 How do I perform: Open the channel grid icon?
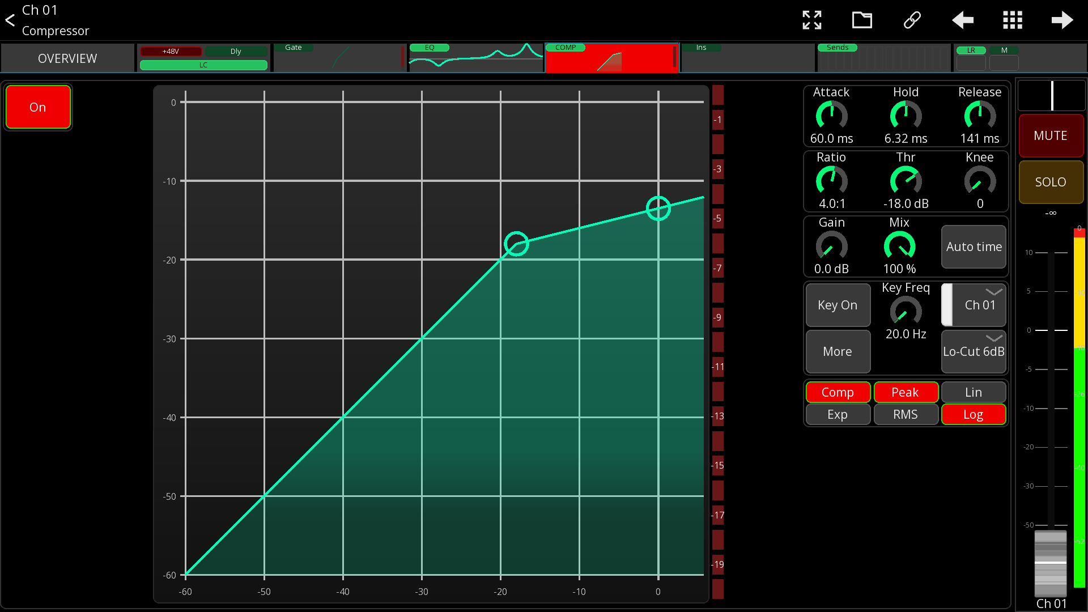tap(1012, 20)
